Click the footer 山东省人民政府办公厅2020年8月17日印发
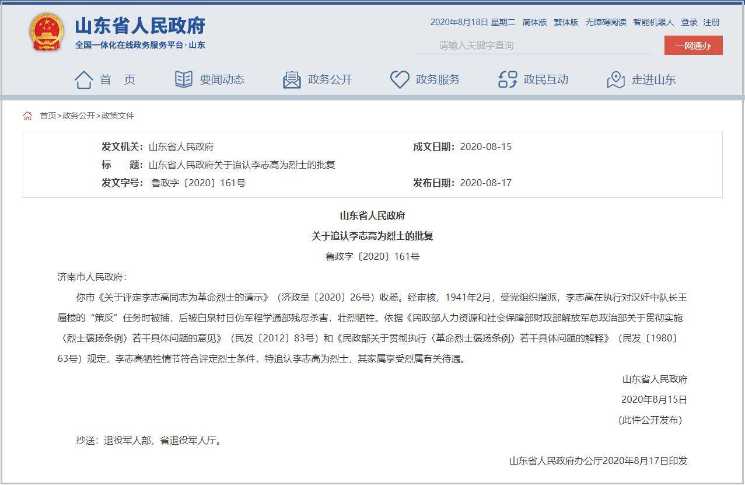Viewport: 745px width, 485px height. pos(598,460)
